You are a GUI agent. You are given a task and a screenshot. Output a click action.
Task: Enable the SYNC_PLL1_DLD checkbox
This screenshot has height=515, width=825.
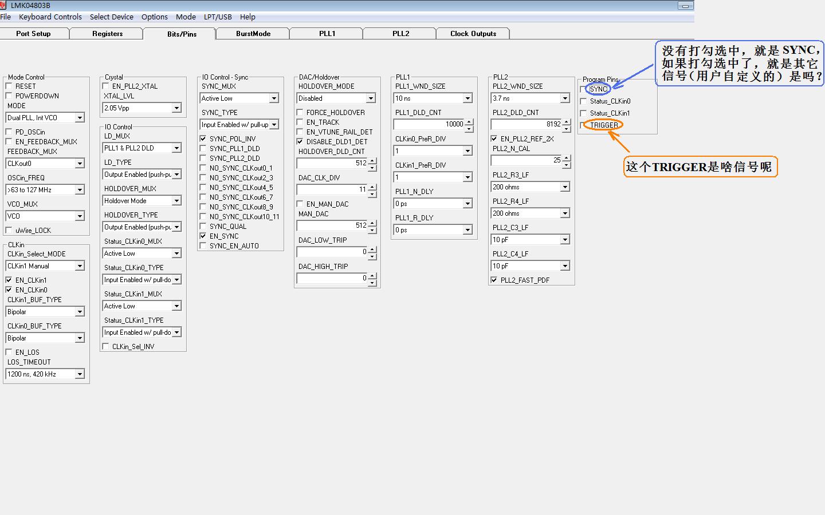pos(203,149)
